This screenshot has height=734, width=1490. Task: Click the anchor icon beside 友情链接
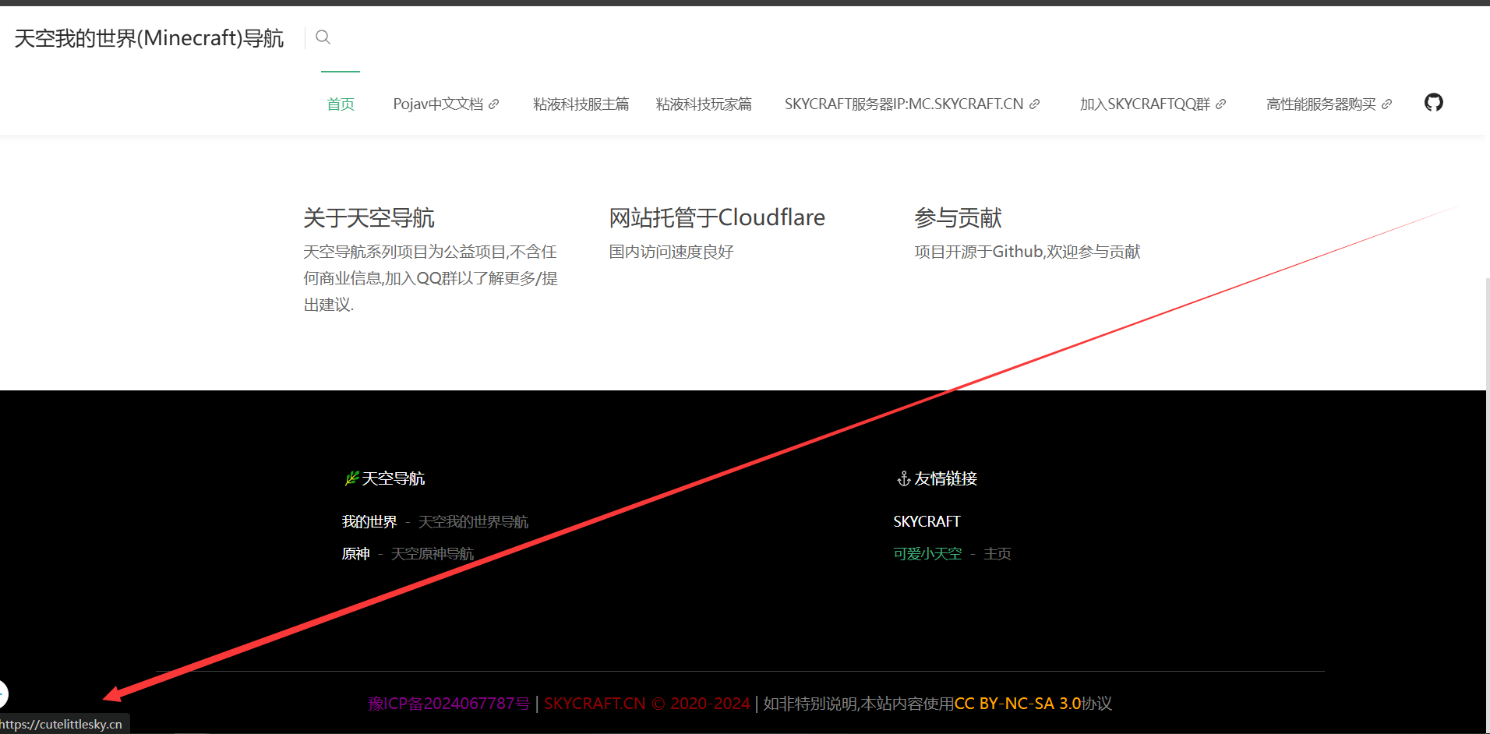pyautogui.click(x=904, y=478)
